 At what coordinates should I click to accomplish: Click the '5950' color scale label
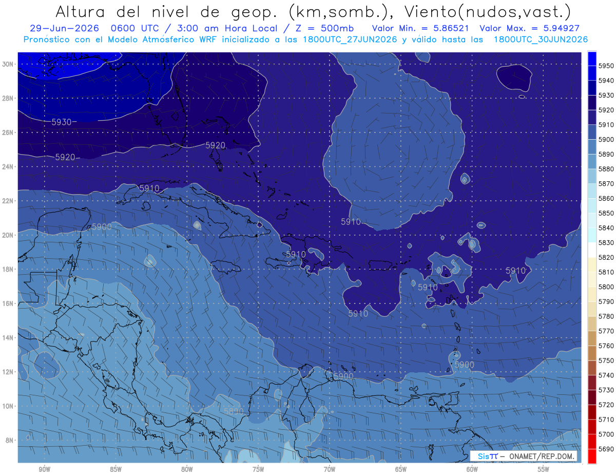point(607,66)
